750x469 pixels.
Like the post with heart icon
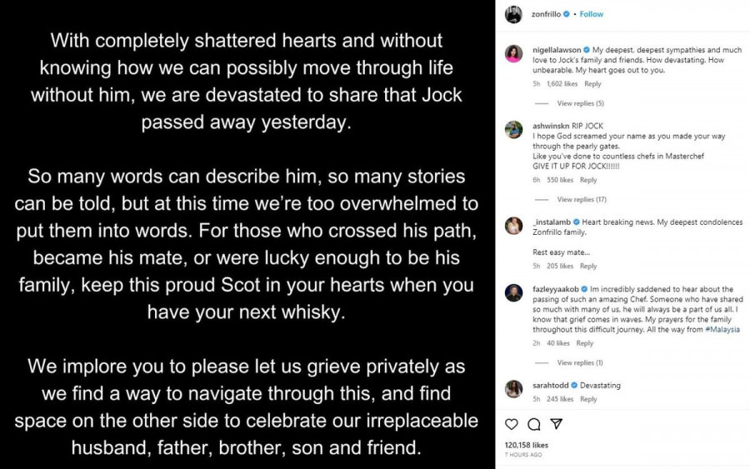512,424
